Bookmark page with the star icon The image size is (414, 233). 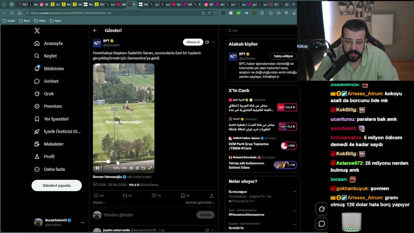tap(215, 13)
